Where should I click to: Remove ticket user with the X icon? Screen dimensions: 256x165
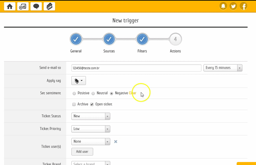[116, 142]
